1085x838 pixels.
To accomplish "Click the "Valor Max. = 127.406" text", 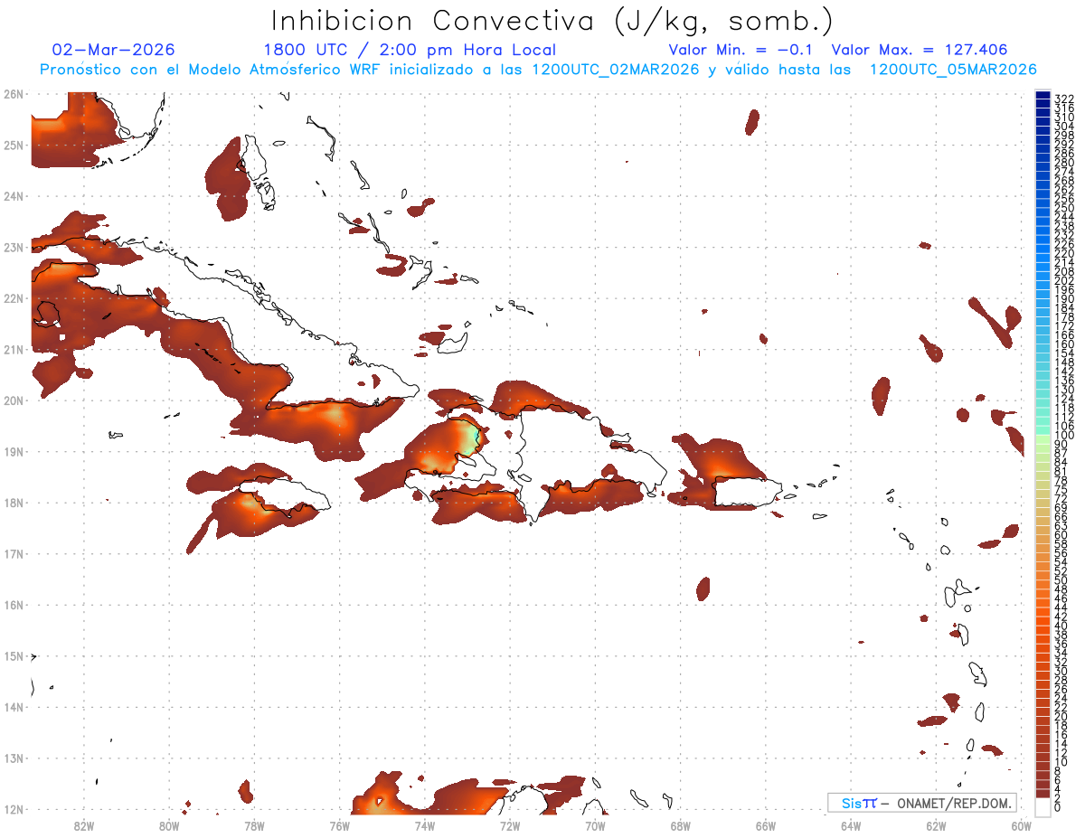I will [x=920, y=50].
